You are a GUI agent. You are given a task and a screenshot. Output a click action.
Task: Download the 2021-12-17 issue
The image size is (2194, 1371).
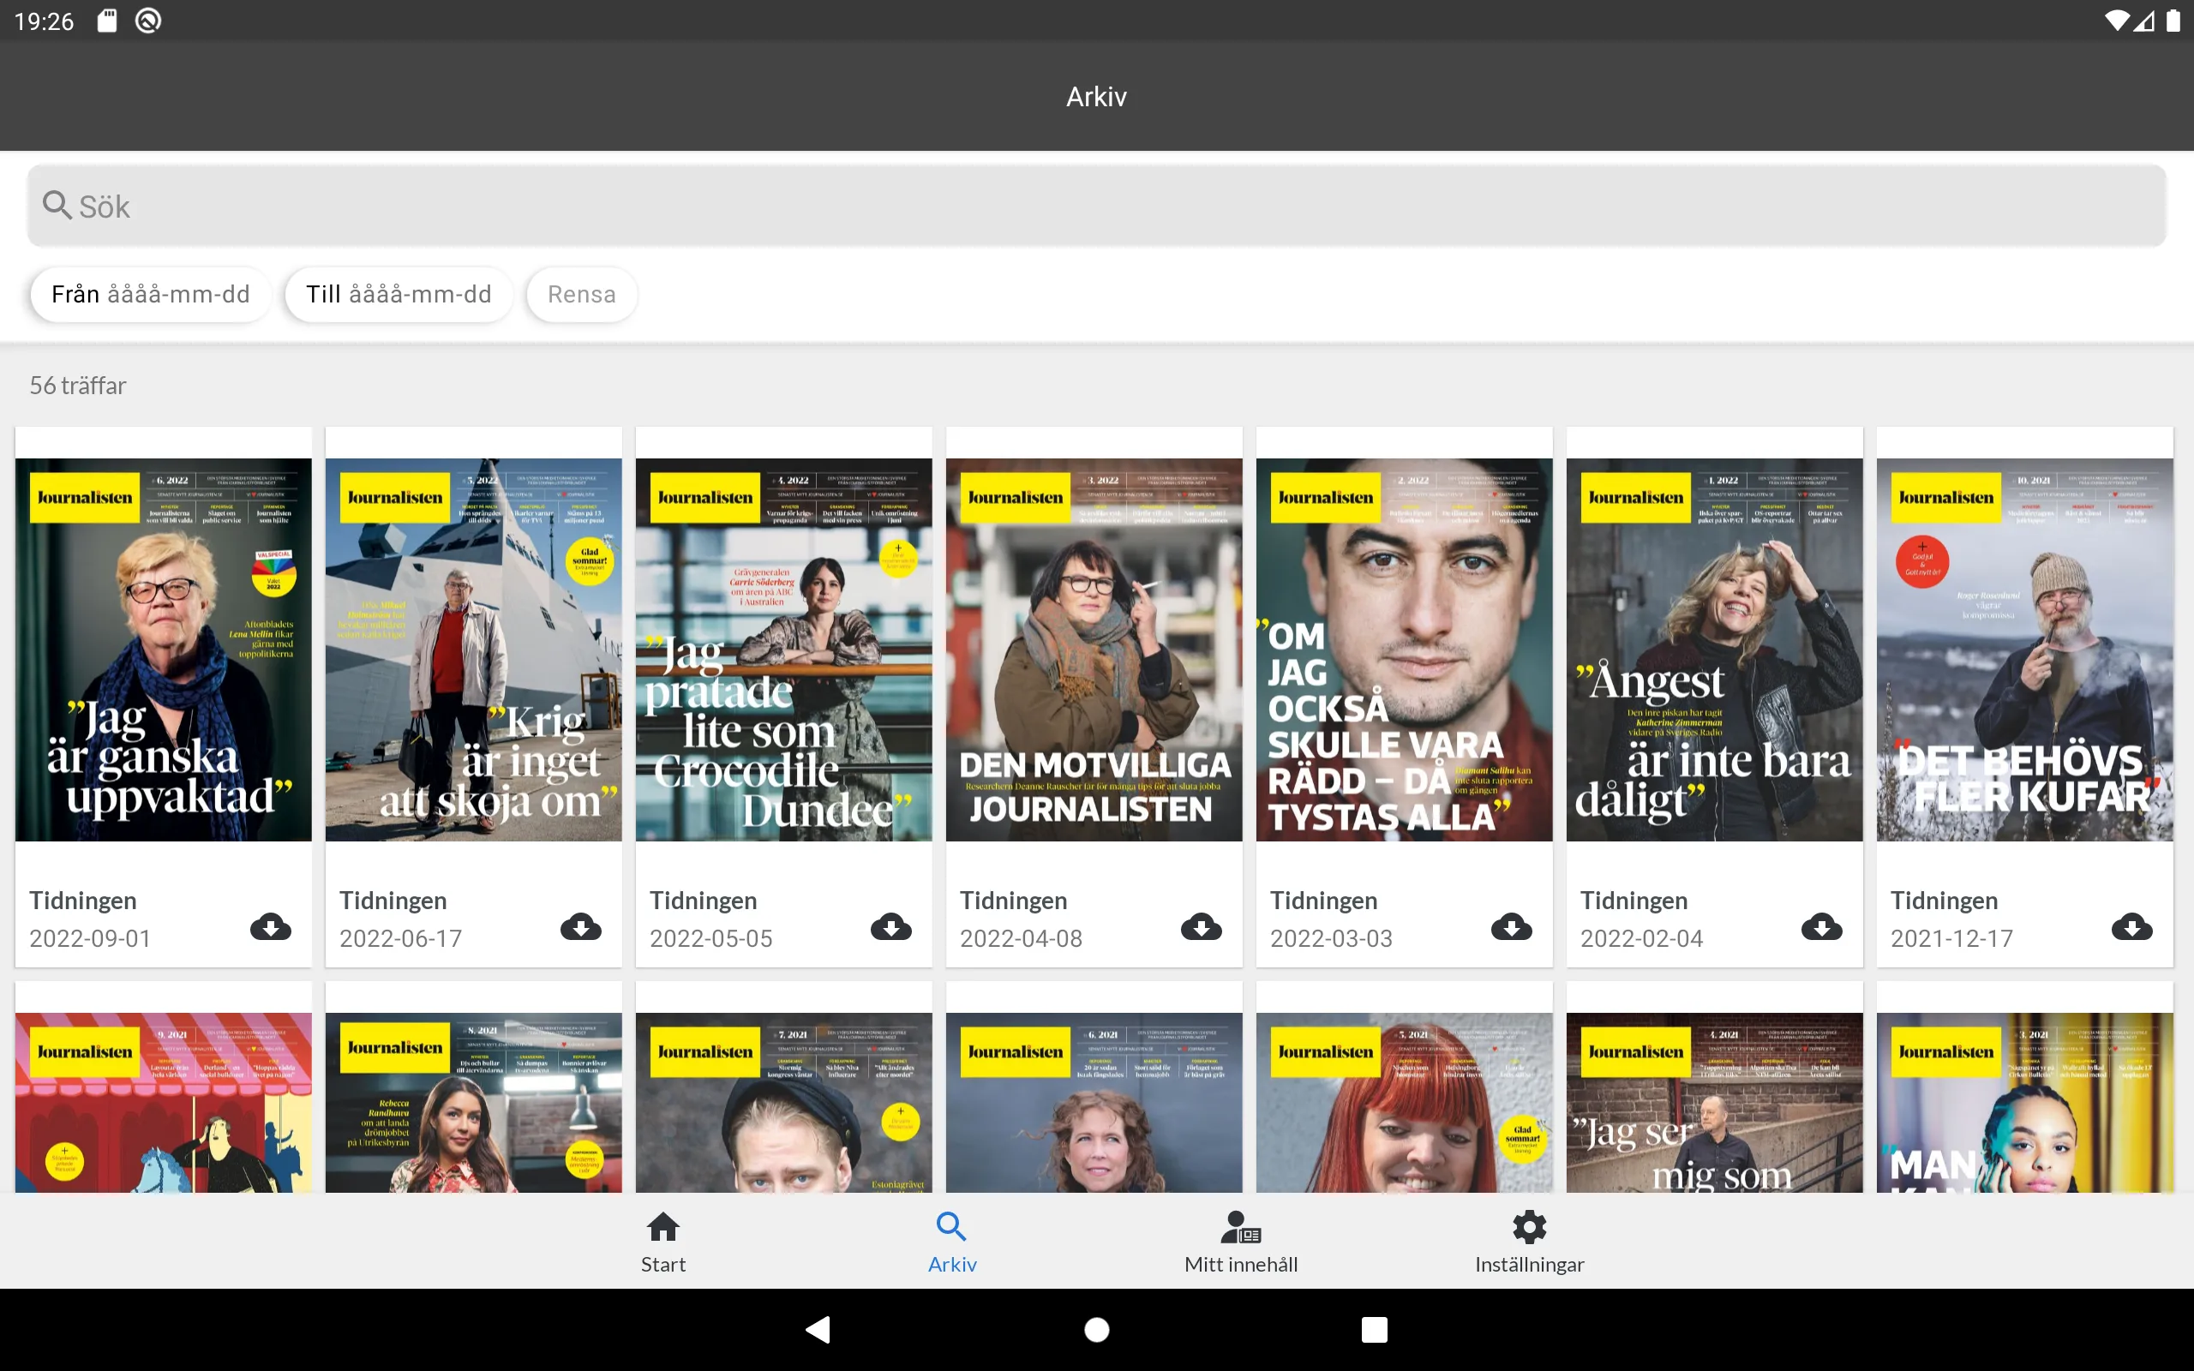point(2131,926)
